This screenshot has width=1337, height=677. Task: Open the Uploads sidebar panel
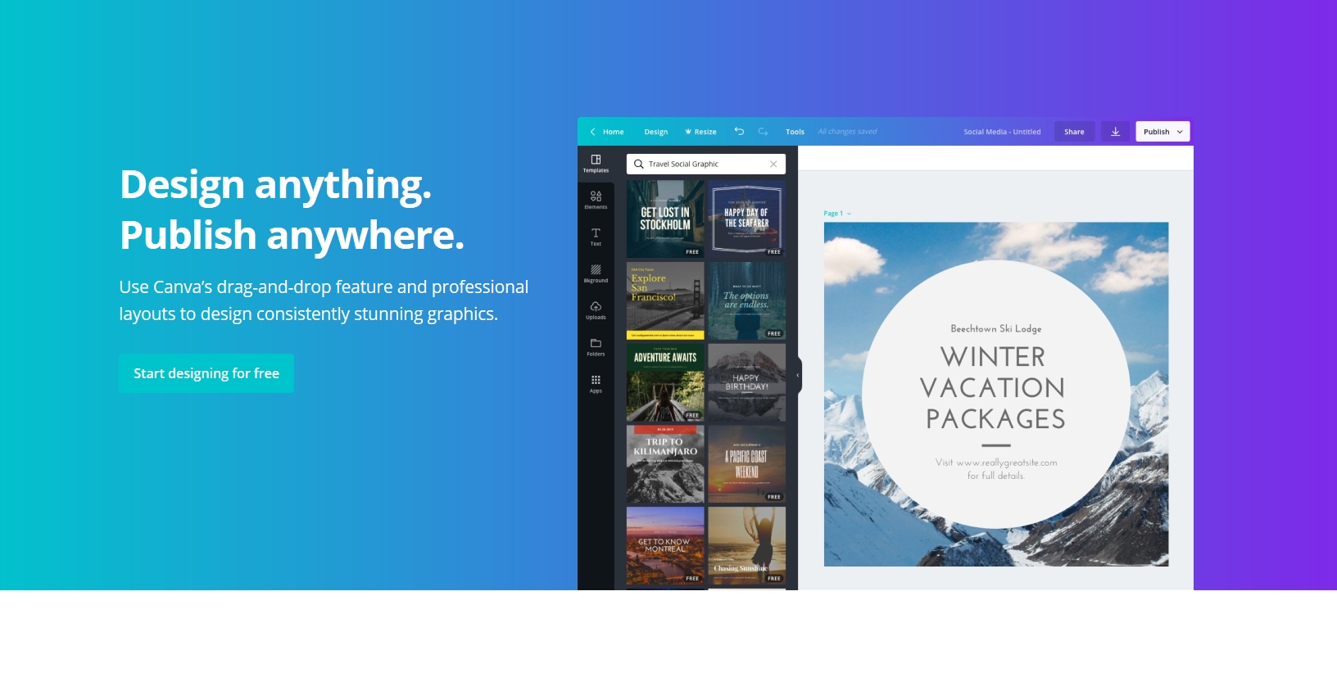[596, 311]
